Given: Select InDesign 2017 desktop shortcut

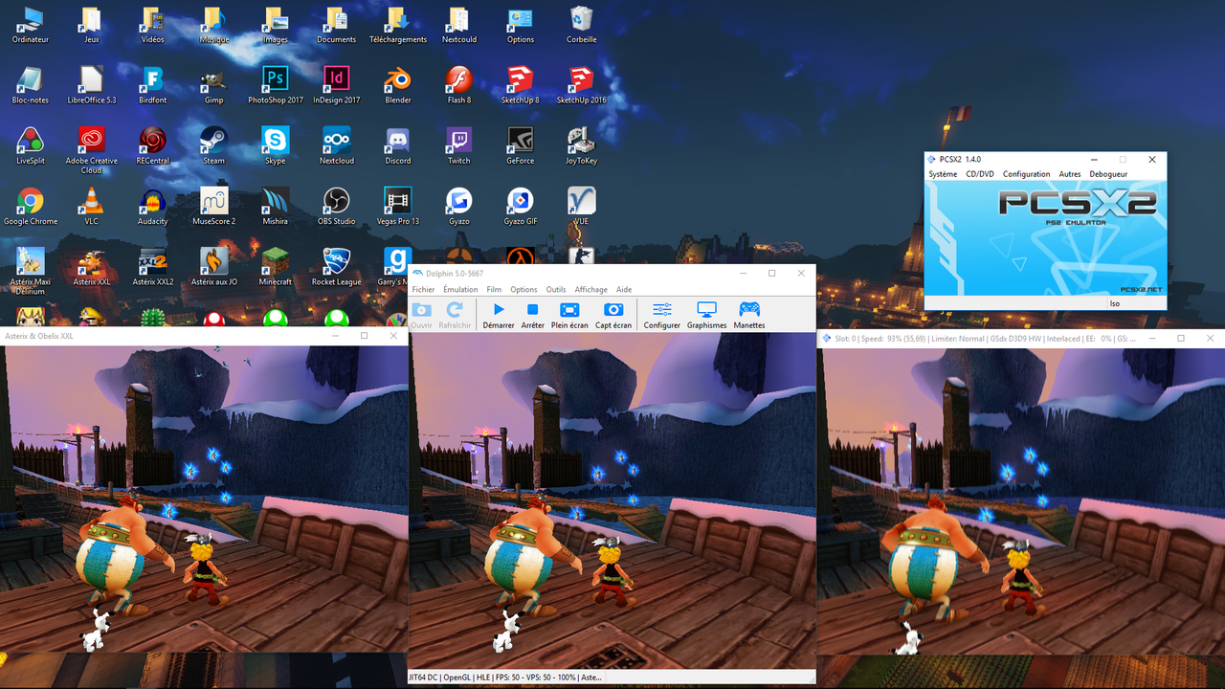Looking at the screenshot, I should point(337,85).
